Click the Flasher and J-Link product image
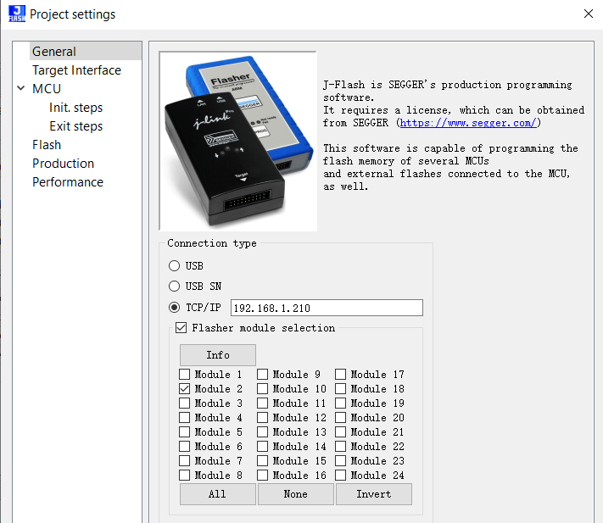The width and height of the screenshot is (603, 523). pyautogui.click(x=238, y=141)
